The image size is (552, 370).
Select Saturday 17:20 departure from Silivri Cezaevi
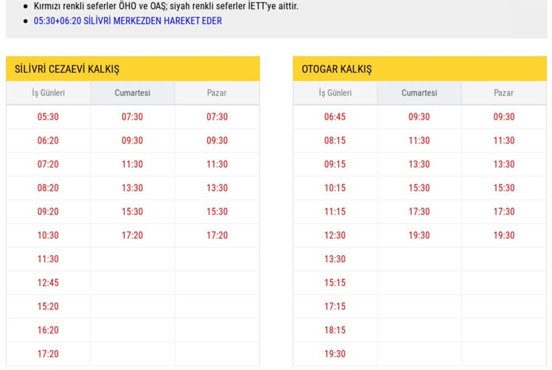(132, 235)
